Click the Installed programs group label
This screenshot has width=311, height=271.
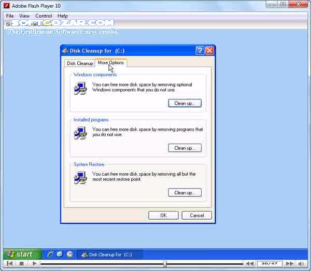91,120
